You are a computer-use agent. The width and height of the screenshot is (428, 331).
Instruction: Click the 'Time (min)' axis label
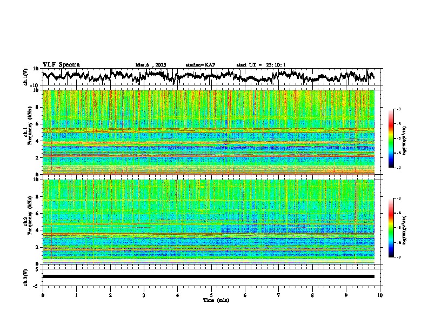tap(216, 300)
